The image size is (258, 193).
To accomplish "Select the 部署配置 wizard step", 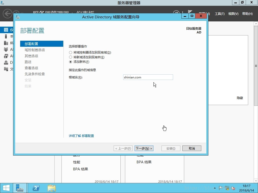I will (x=42, y=44).
